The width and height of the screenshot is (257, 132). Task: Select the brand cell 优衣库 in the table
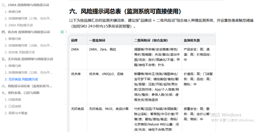tap(78, 87)
